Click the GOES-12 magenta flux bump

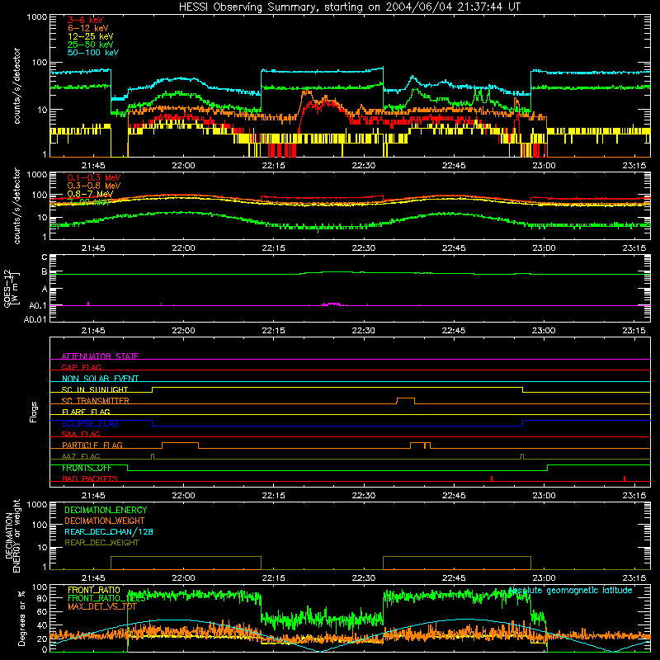click(333, 304)
